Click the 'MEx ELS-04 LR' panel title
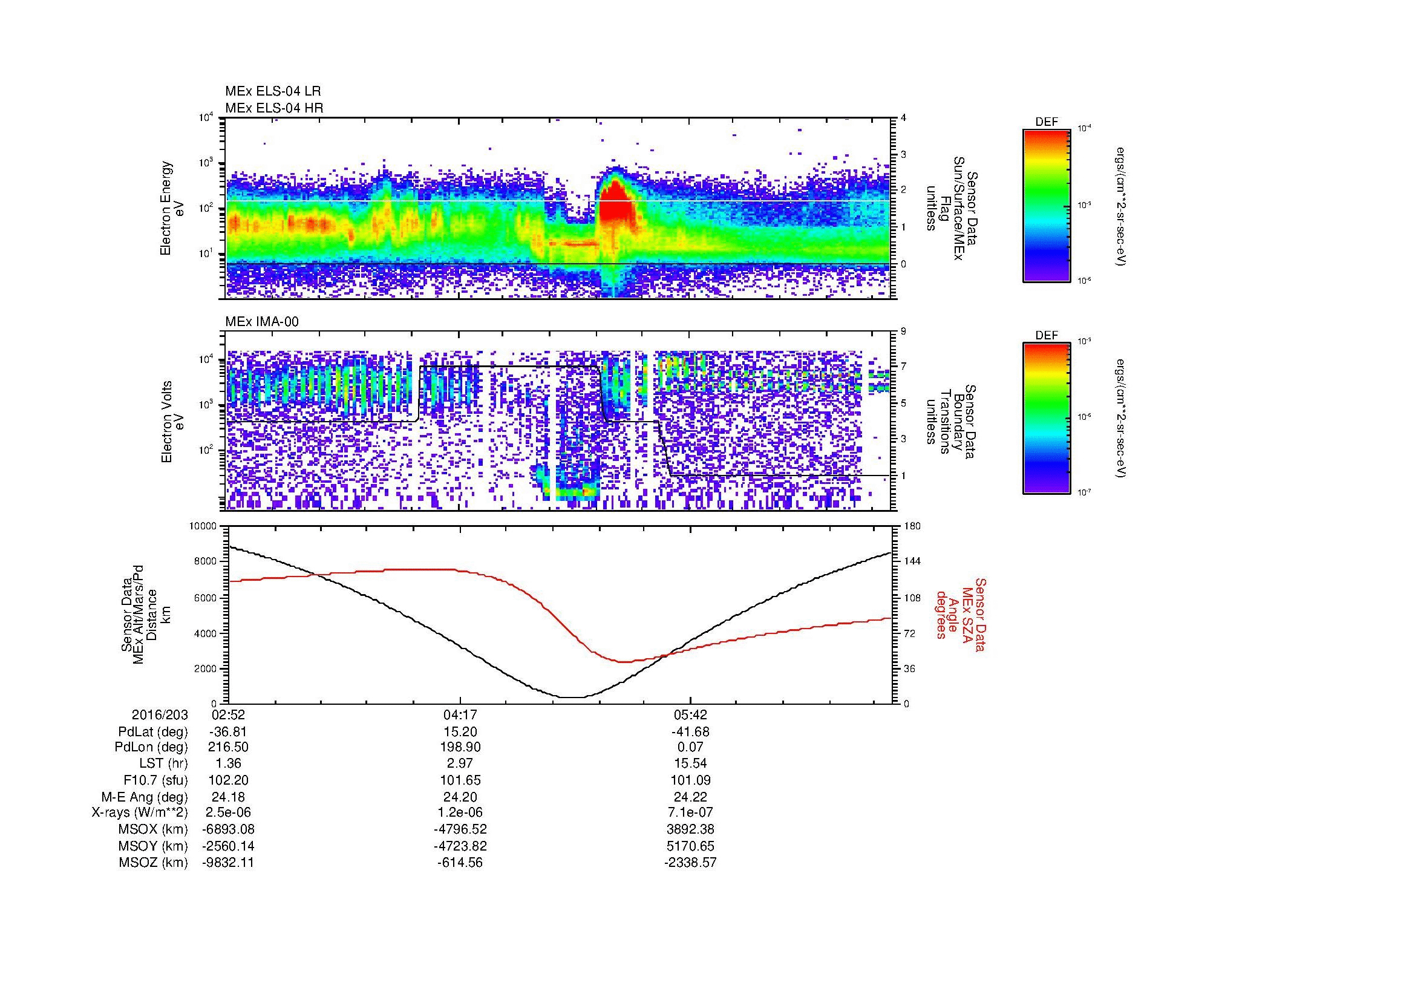This screenshot has width=1415, height=1000. pyautogui.click(x=273, y=91)
